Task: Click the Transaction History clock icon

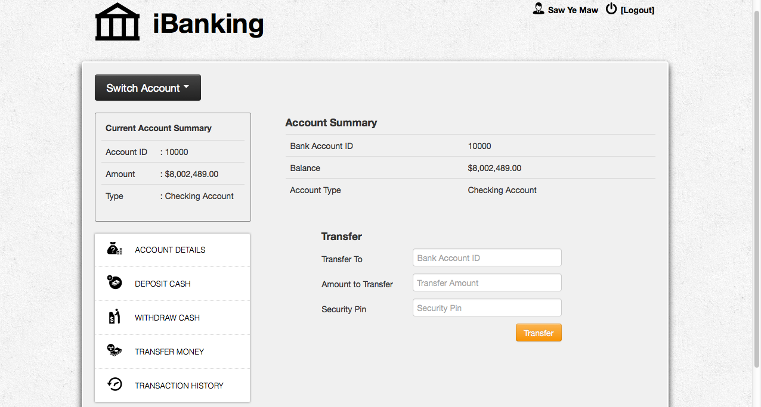Action: pyautogui.click(x=114, y=385)
